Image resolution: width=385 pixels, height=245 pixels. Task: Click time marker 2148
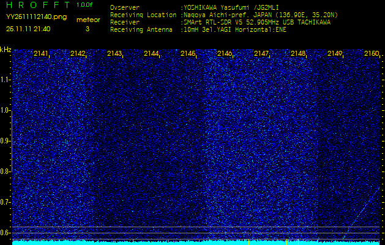pyautogui.click(x=298, y=53)
